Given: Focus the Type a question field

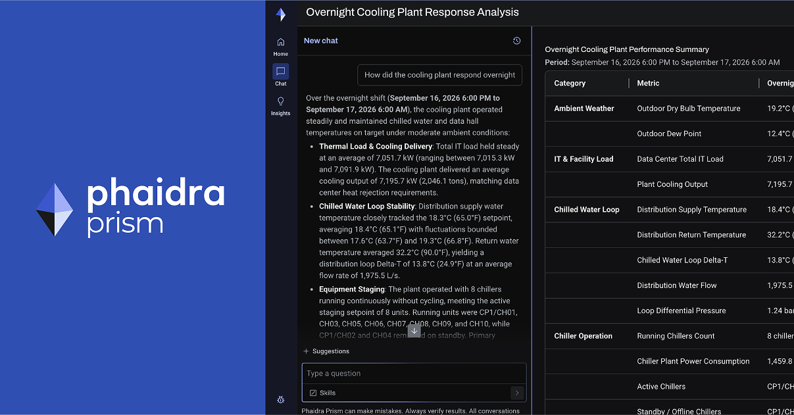Looking at the screenshot, I should pyautogui.click(x=414, y=374).
